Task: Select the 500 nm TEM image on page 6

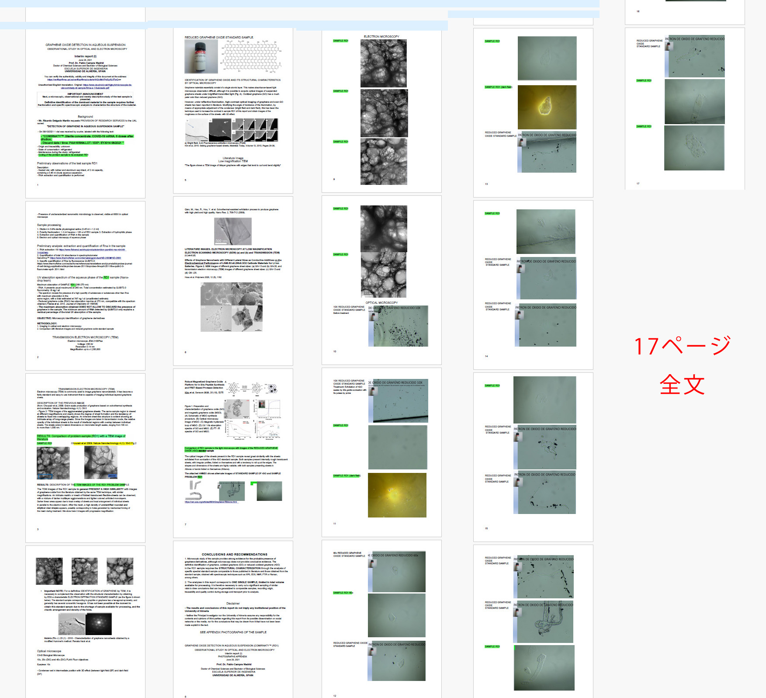Action: [232, 231]
